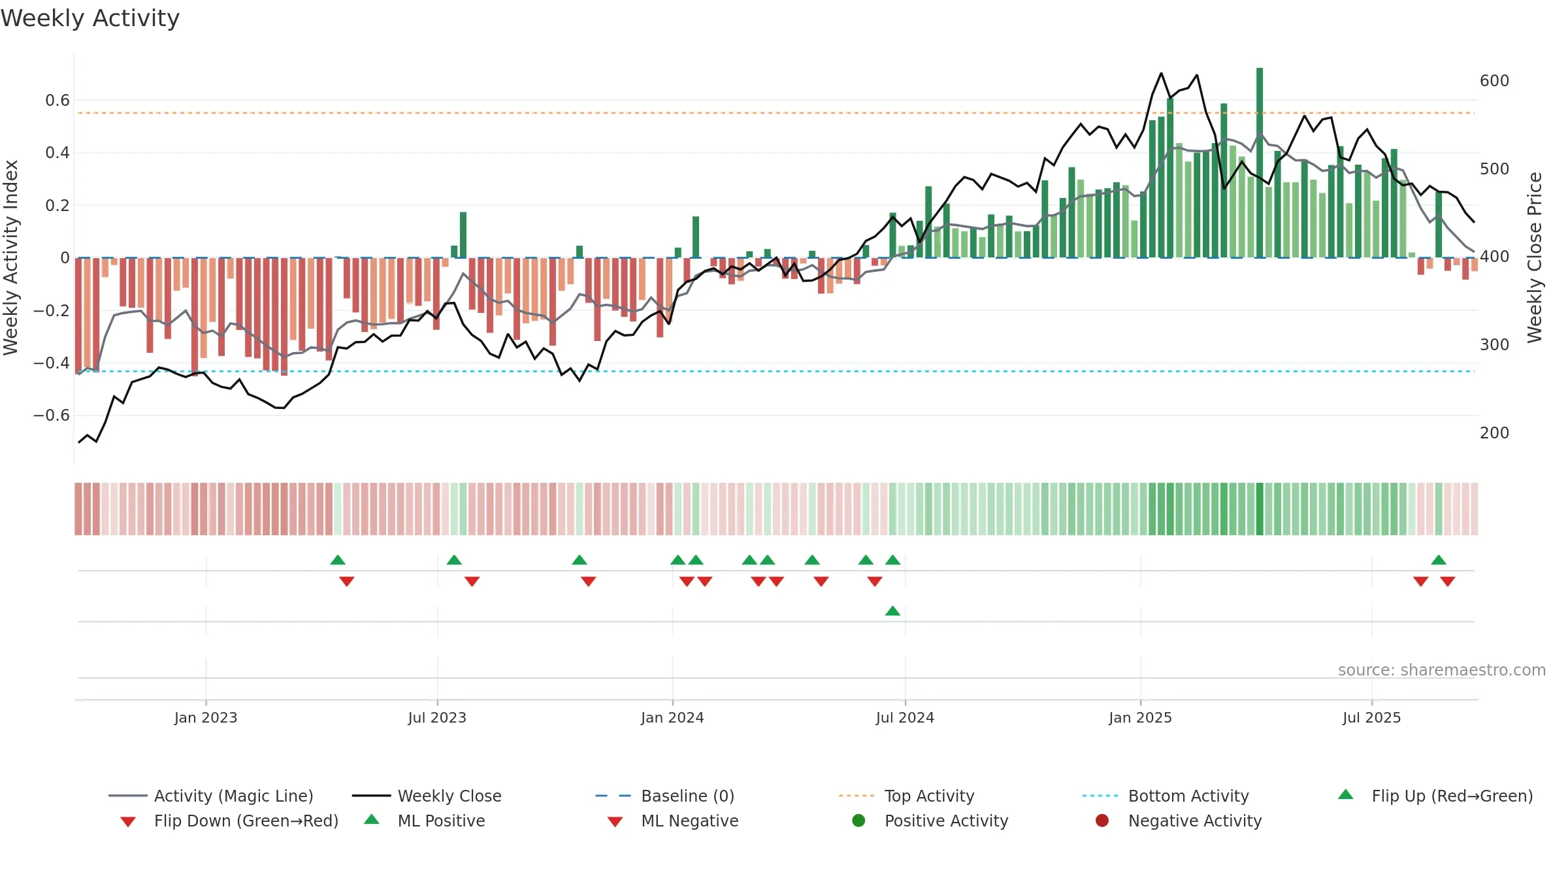Click the 500 tick on price axis
Image resolution: width=1568 pixels, height=882 pixels.
click(1494, 169)
